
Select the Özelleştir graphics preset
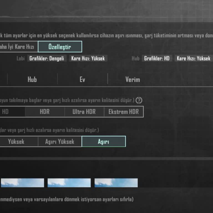60,47
